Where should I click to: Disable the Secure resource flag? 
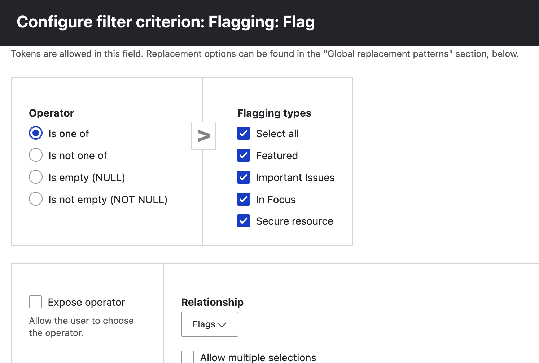coord(244,221)
